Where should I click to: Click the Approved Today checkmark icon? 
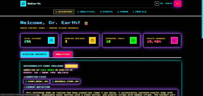coord(133,40)
